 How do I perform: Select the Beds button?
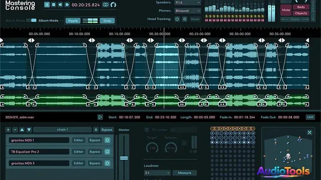pos(301,7)
